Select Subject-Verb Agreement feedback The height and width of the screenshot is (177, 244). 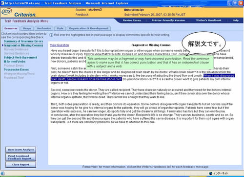click(20, 57)
